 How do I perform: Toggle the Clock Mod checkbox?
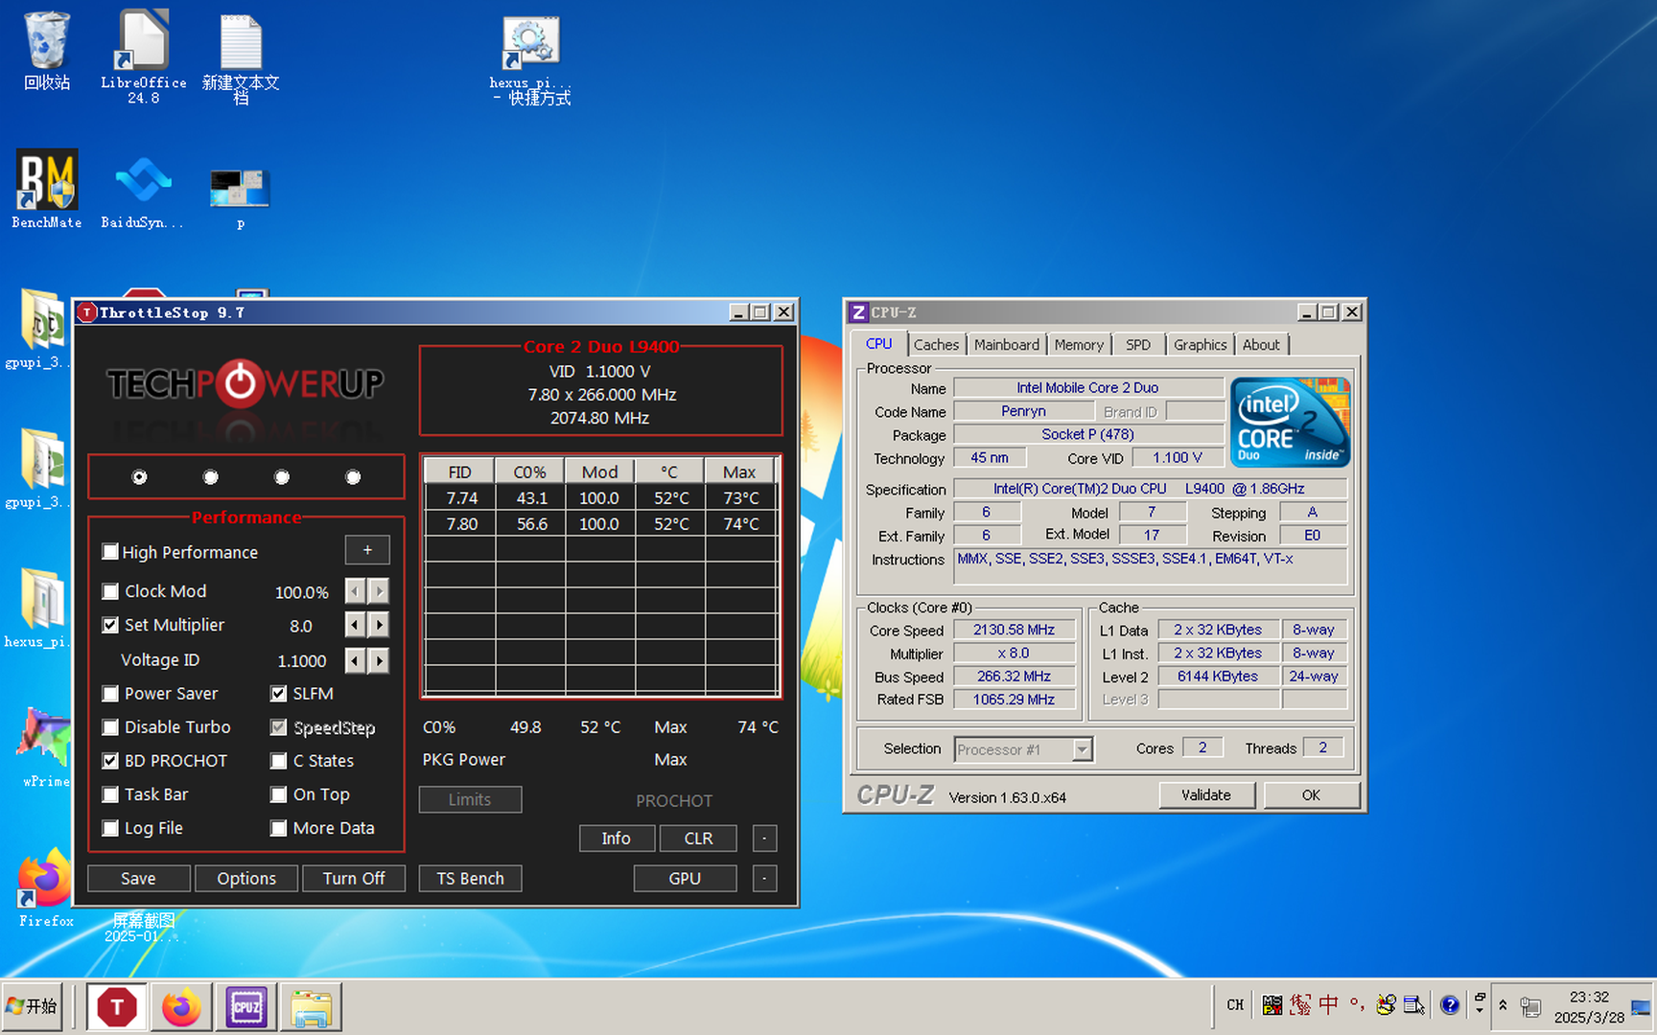110,591
